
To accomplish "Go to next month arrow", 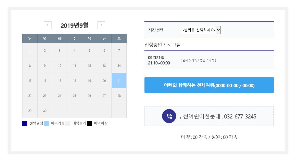I will point(101,25).
